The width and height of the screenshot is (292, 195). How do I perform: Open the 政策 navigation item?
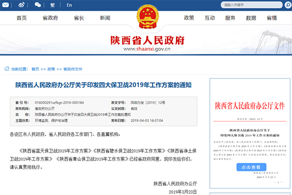pos(189,18)
